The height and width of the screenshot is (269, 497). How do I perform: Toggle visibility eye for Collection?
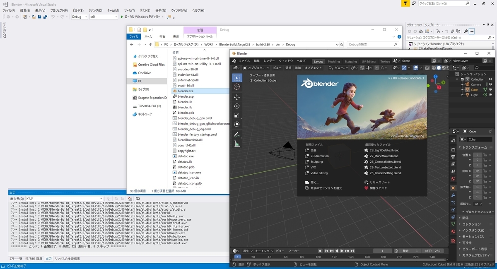point(490,79)
